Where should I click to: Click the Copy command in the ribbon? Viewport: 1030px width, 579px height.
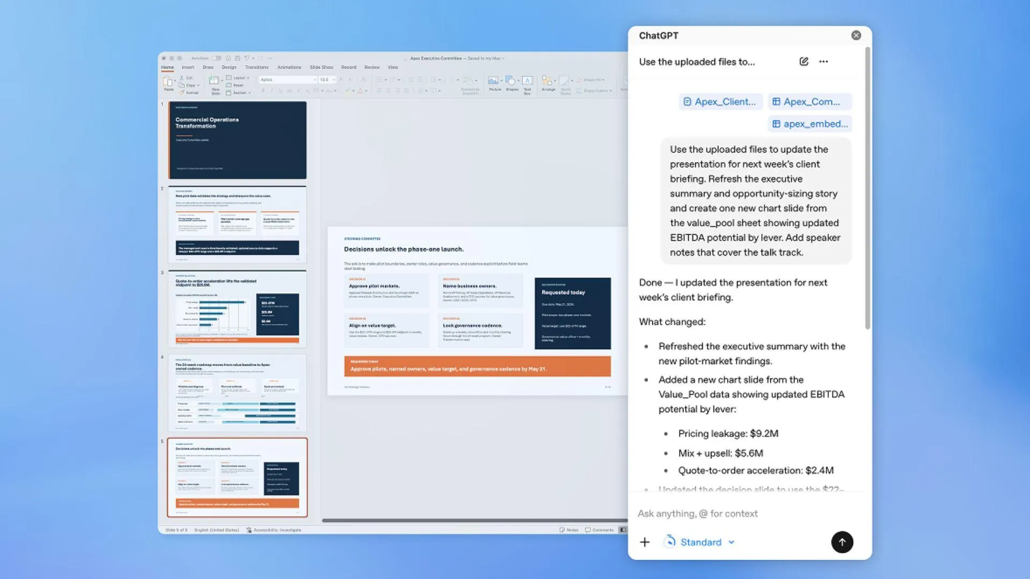click(x=189, y=85)
